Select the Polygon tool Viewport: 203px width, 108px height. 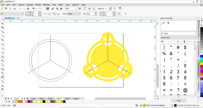[x=2, y=52]
